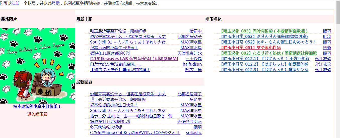Open C79预告Innocent Key动画PV作品 thread
This screenshot has width=340, height=138.
click(135, 133)
